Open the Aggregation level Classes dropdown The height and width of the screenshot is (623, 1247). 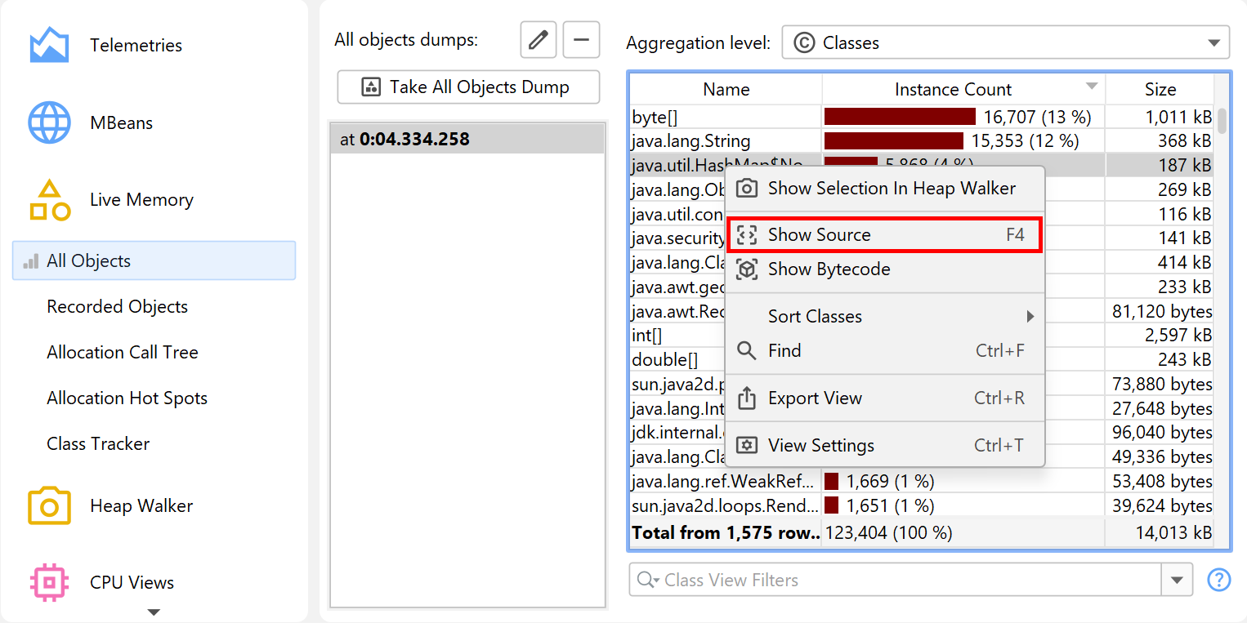click(1005, 43)
